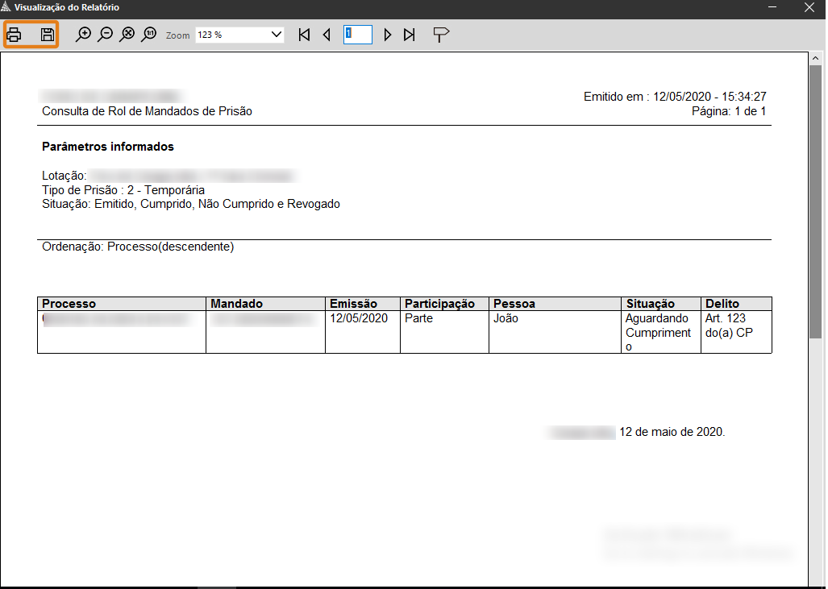The height and width of the screenshot is (589, 828).
Task: Click the vertical scrollbar thumb
Action: pos(815,201)
